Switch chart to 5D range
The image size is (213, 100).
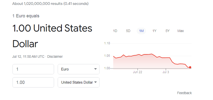[x=128, y=31]
